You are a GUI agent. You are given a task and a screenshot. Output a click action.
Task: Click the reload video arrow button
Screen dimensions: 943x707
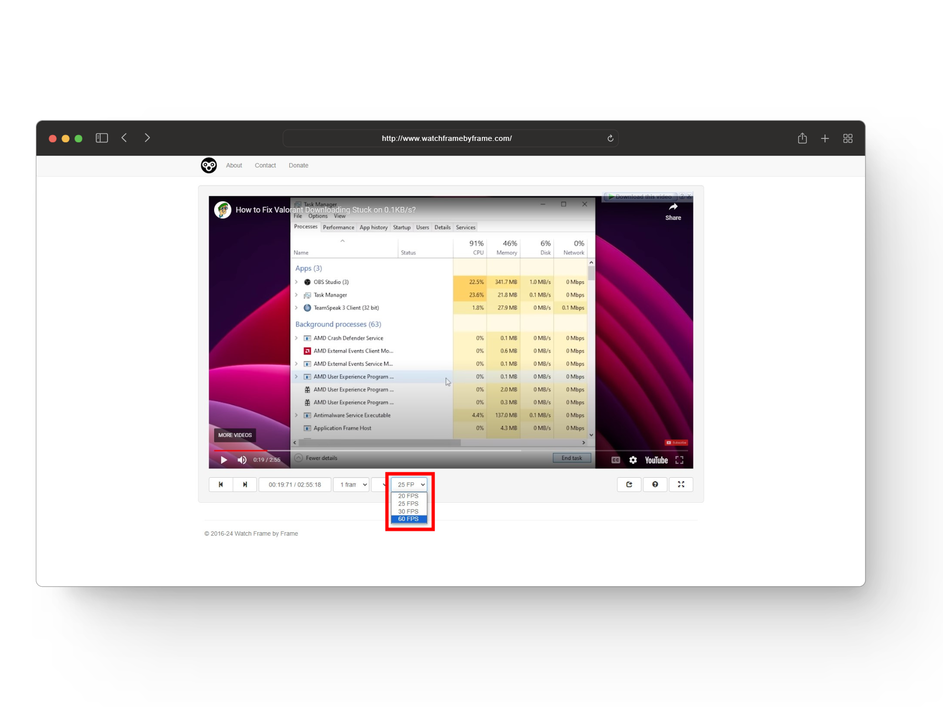[x=629, y=485]
